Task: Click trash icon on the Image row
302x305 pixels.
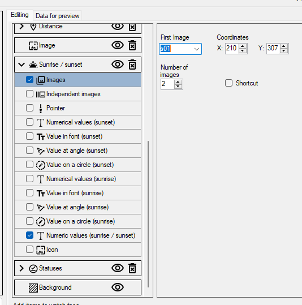Action: [x=132, y=45]
